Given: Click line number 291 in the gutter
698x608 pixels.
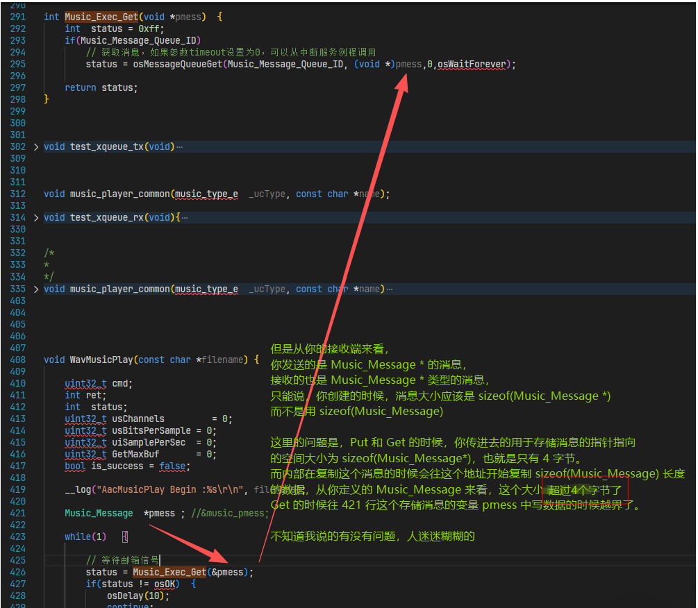Looking at the screenshot, I should coord(18,17).
